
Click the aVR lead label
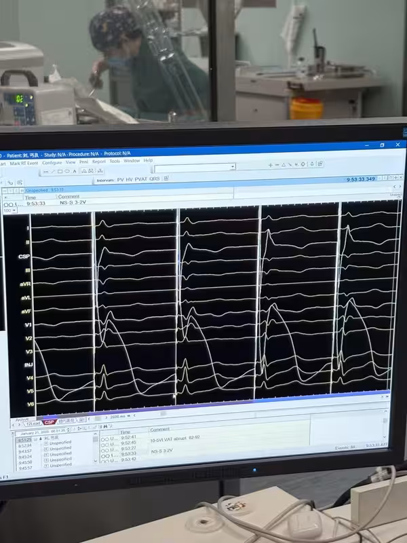(x=25, y=284)
